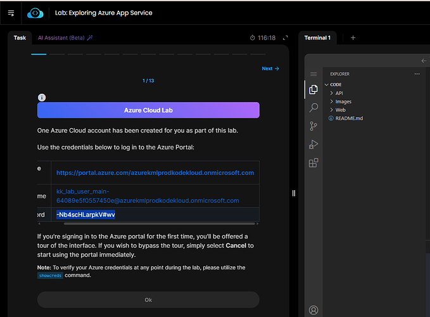Viewport: 430px width, 317px height.
Task: Expand the API folder in Explorer
Action: click(x=339, y=93)
